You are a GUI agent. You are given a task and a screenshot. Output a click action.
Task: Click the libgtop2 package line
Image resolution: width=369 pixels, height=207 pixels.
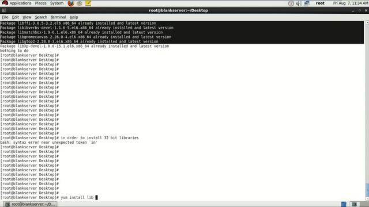point(79,41)
